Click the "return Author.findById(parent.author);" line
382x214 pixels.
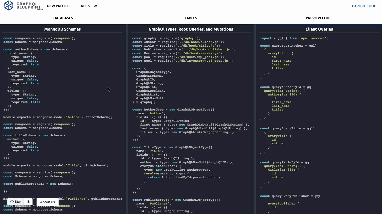[x=185, y=177]
